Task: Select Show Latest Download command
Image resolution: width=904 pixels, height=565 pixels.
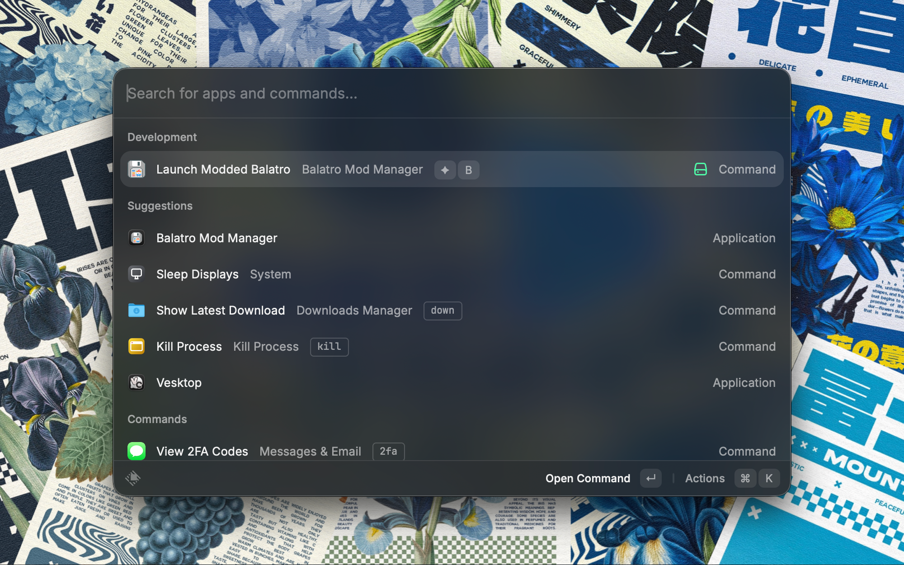Action: 452,311
